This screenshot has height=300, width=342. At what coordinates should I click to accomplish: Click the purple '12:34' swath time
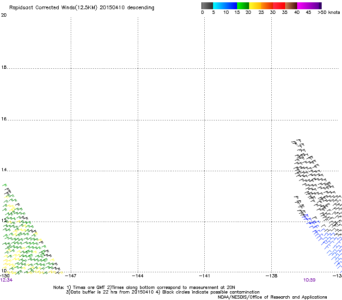pos(6,280)
